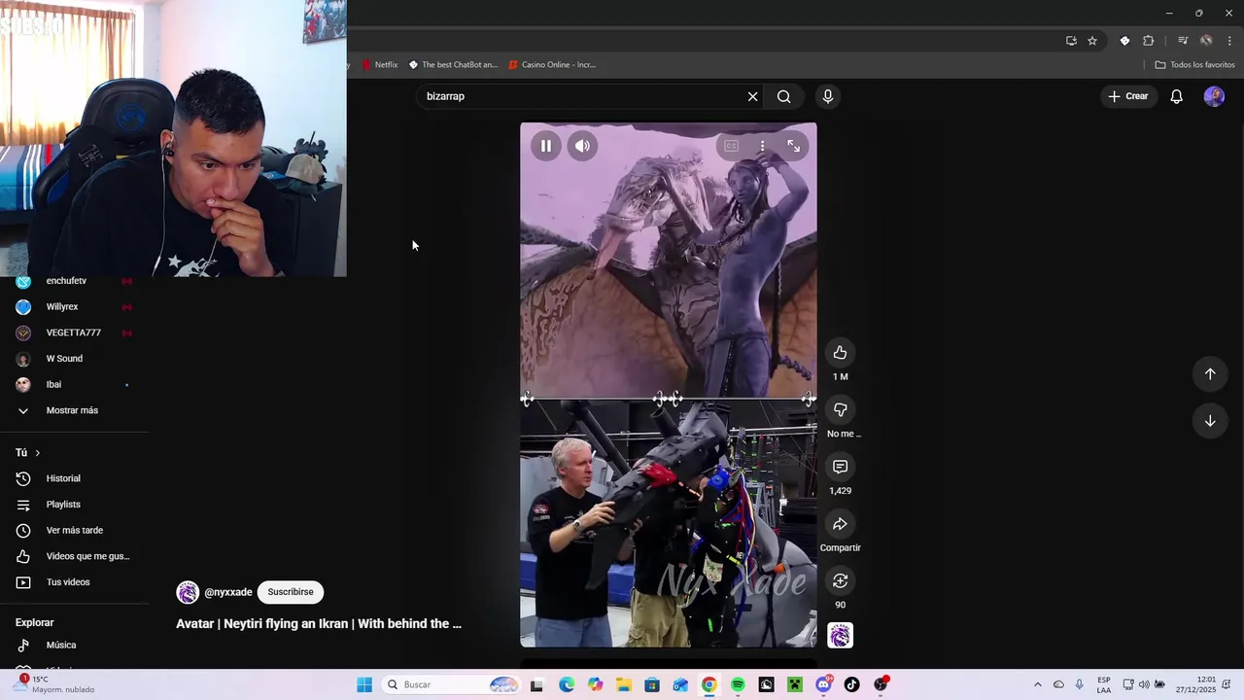Open The best ChatBot bookmark
Screen dimensions: 1244x700
click(x=453, y=65)
